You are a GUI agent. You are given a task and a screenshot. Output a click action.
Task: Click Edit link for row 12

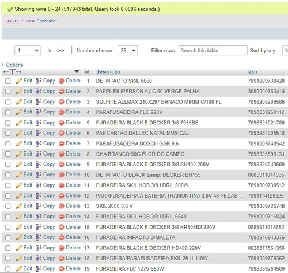point(28,195)
